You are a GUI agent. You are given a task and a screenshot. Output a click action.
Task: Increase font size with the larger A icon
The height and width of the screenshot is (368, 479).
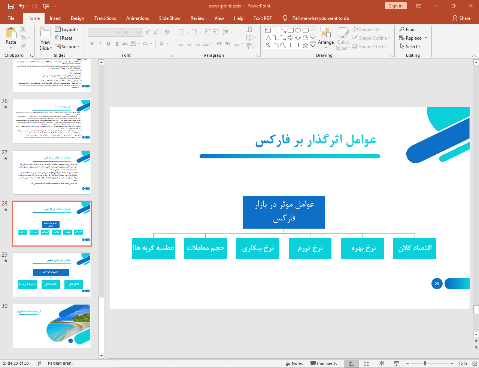[x=148, y=33]
